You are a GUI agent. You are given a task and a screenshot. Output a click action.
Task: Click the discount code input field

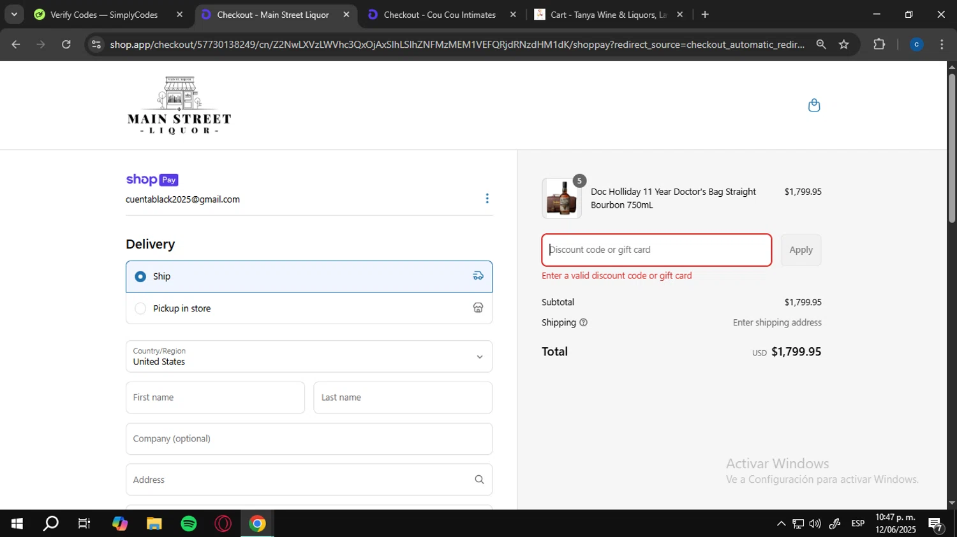pos(657,250)
